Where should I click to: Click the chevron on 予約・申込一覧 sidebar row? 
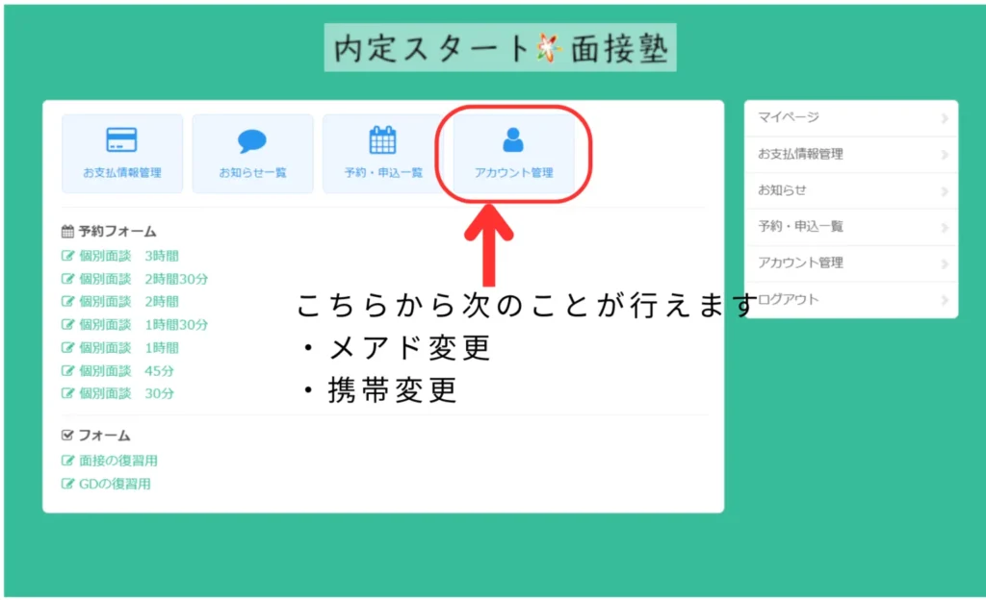click(x=945, y=228)
